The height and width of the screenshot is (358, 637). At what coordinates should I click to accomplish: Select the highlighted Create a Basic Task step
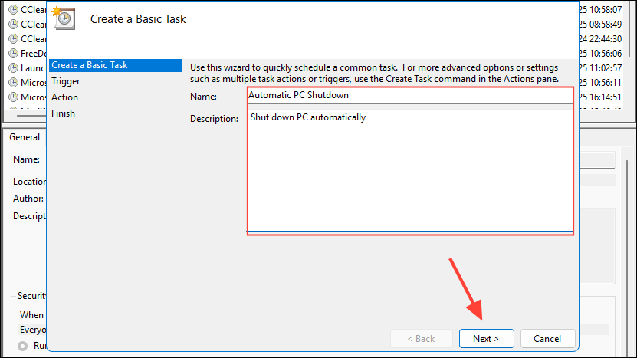pos(89,65)
